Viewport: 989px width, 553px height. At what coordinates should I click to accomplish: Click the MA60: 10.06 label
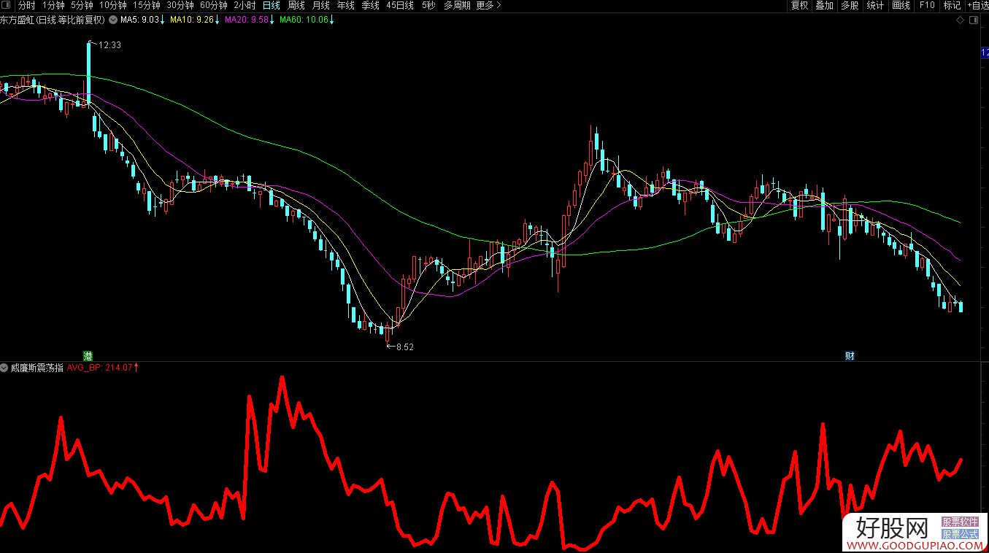pyautogui.click(x=304, y=20)
